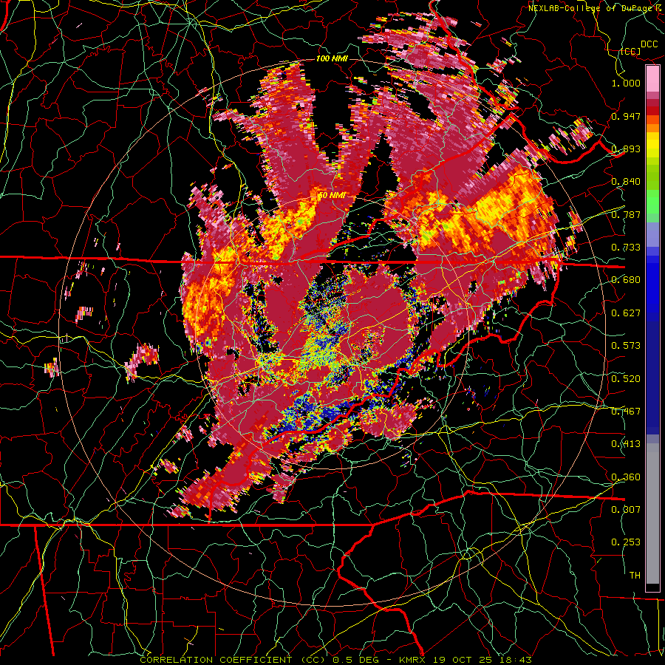Select the 0.680 scale value
This screenshot has height=665, width=665.
[x=626, y=280]
